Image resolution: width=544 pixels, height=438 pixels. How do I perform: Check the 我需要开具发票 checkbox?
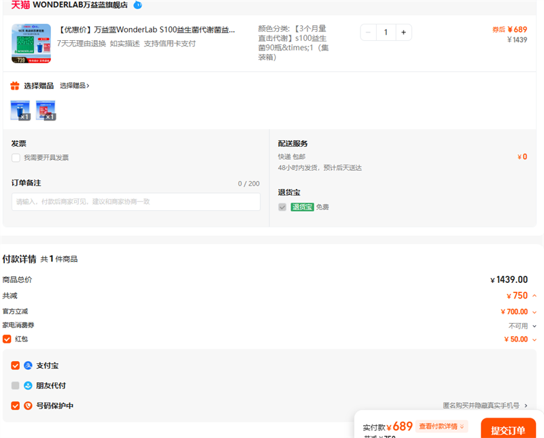coord(16,158)
